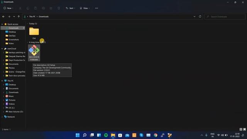Click the Search Downloads field
Screen dimensions: 247x139
tap(225, 17)
